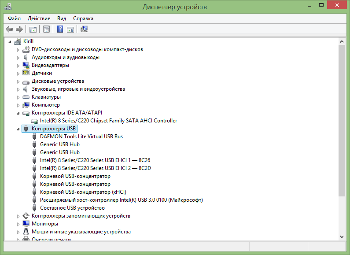Expand DVD-дисководы и дисководы компакт-дисков
This screenshot has width=350, height=255.
[x=18, y=50]
